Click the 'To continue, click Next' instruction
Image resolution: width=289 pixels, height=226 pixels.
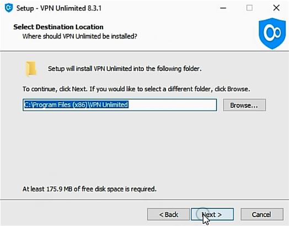tap(136, 89)
